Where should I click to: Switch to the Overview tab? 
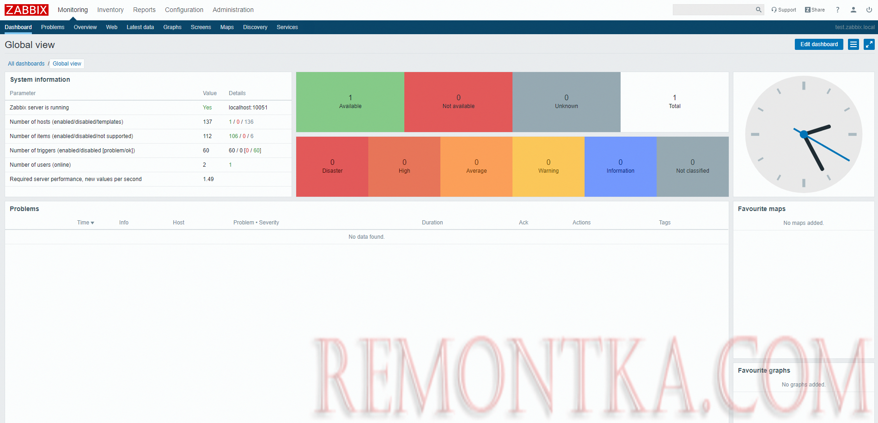pos(85,27)
